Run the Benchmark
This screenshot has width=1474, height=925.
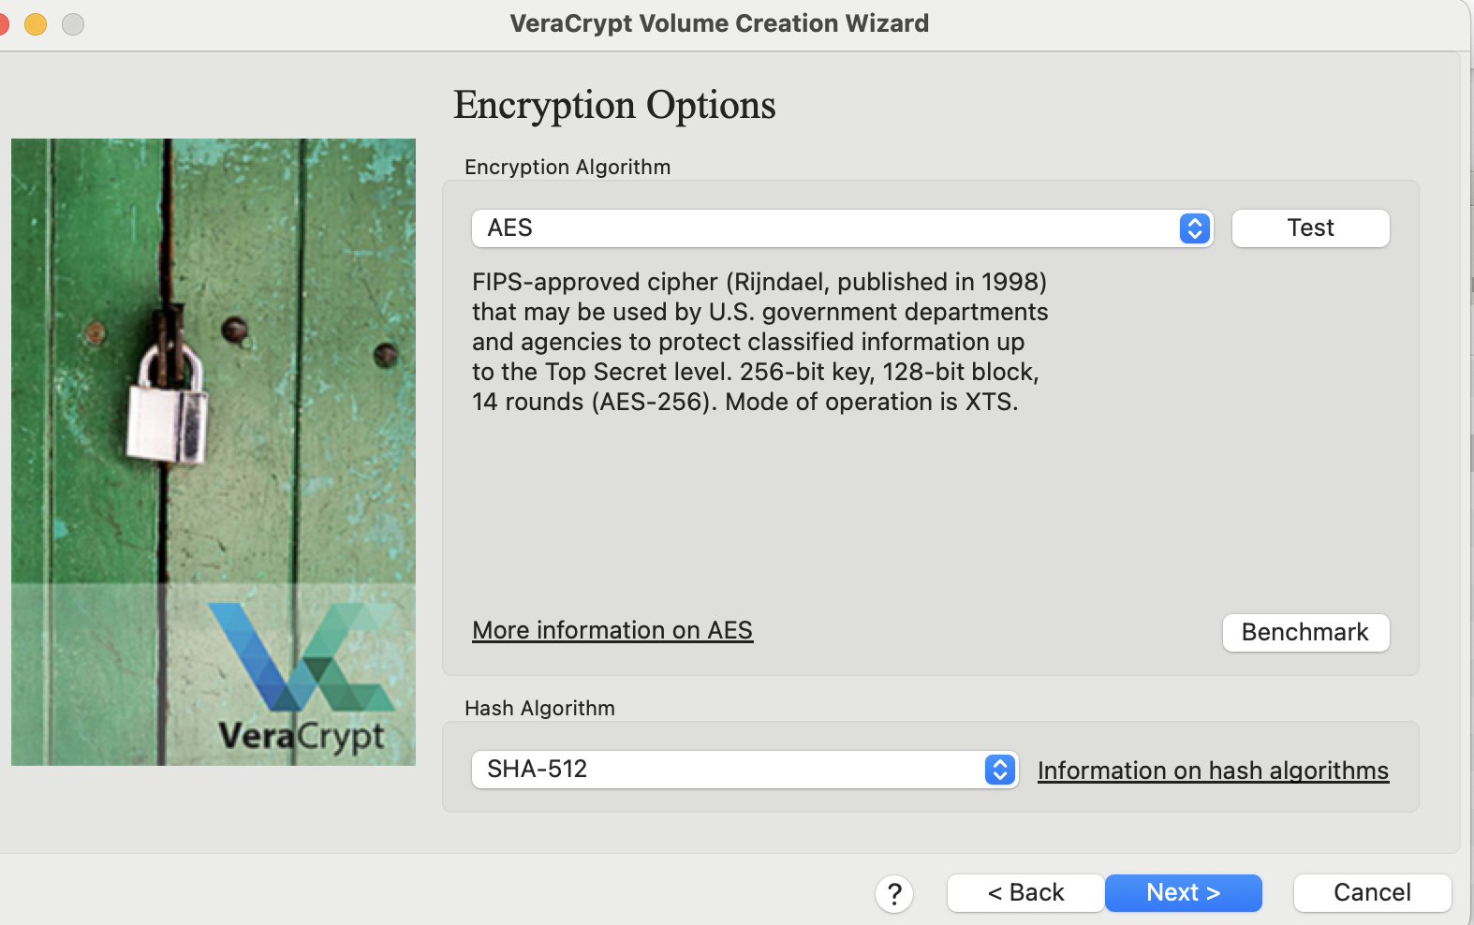pos(1305,632)
